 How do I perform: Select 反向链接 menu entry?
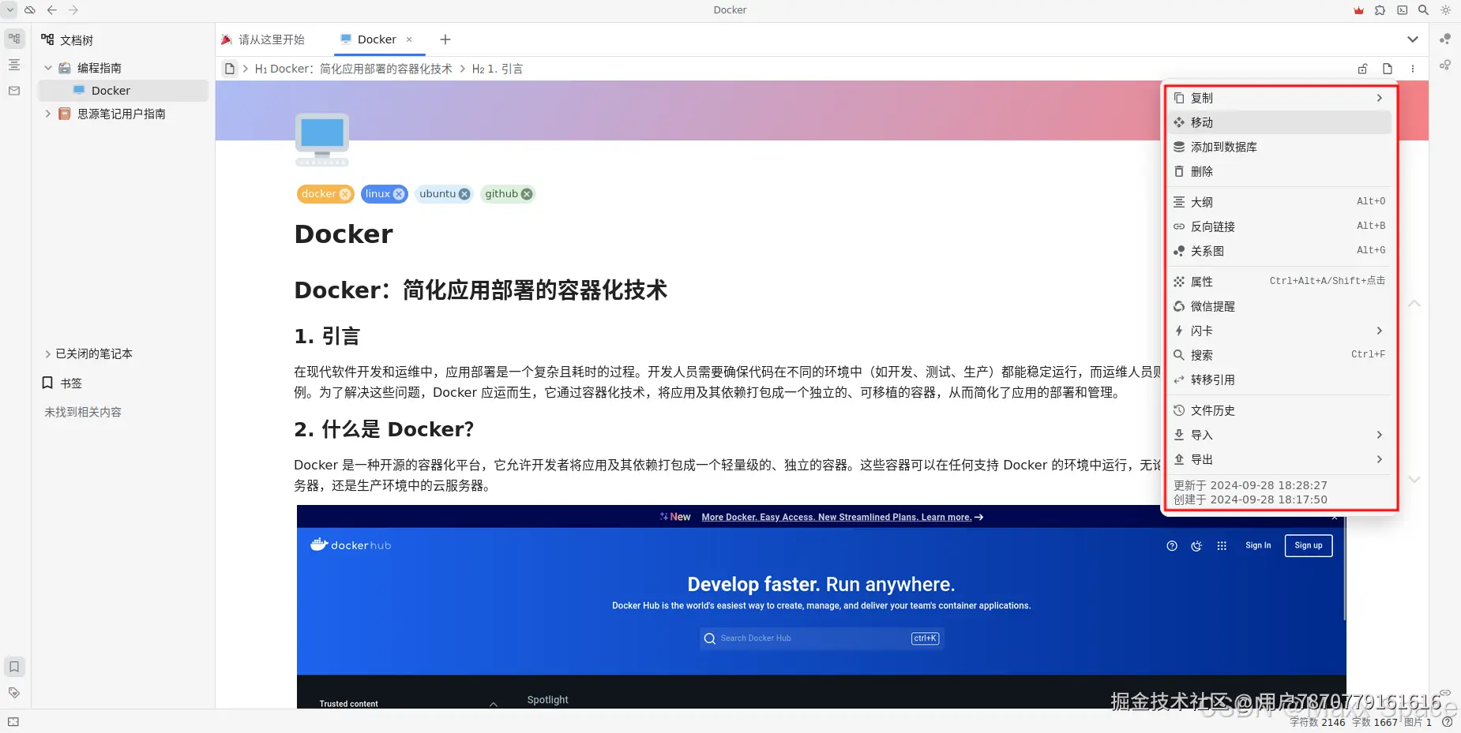click(1279, 226)
